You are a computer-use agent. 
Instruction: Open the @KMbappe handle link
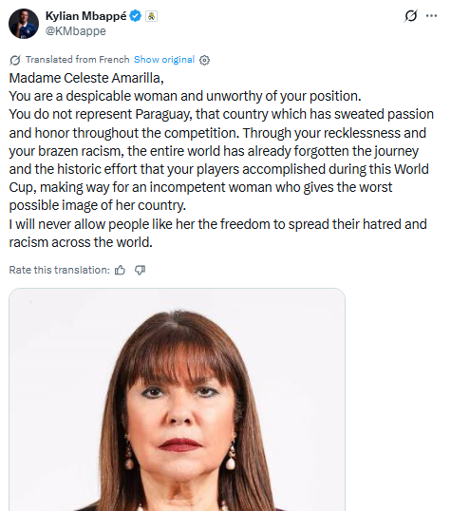click(x=76, y=31)
